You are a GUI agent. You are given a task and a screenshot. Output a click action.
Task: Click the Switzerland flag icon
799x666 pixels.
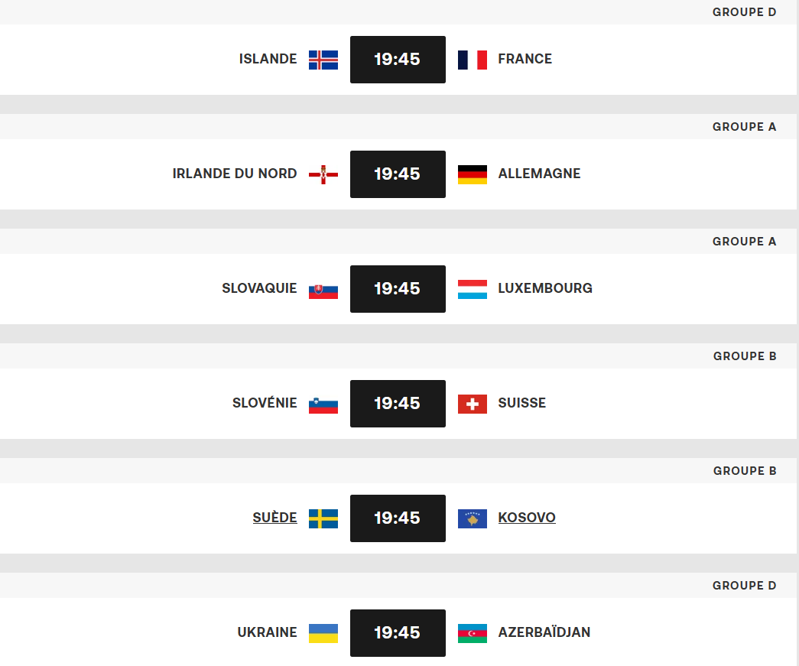click(473, 404)
